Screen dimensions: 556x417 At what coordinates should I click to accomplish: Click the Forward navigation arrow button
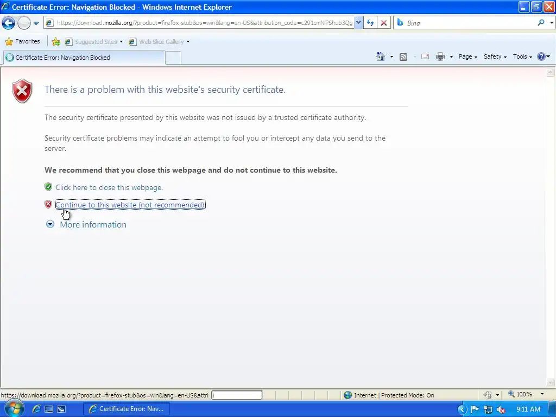24,23
